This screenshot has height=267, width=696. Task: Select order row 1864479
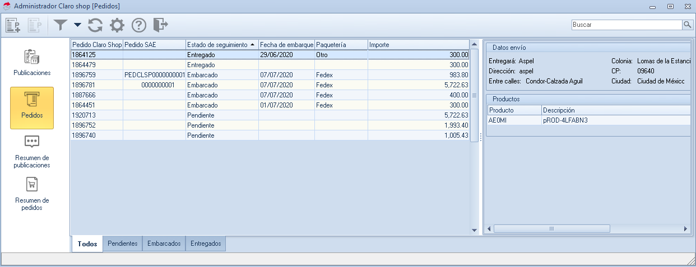coord(270,65)
